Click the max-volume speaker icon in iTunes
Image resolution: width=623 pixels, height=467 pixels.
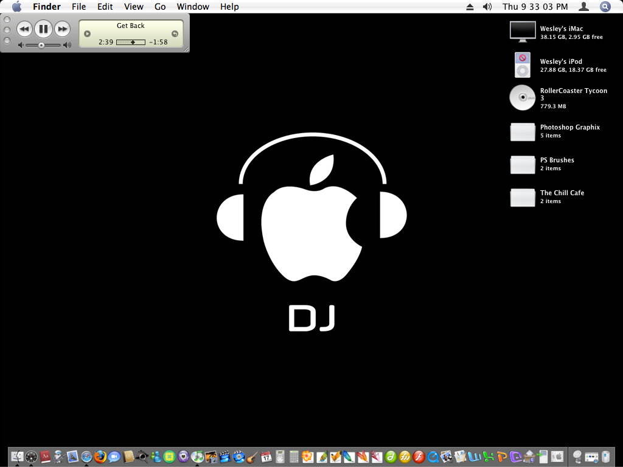click(68, 45)
